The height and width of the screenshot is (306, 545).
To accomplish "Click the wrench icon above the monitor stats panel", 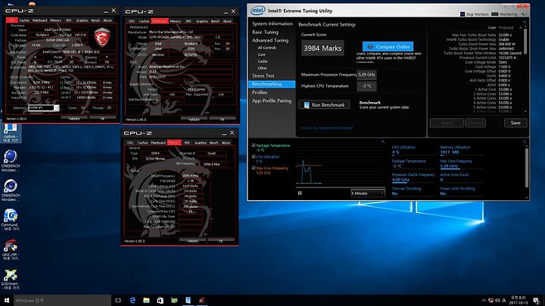I will tap(525, 141).
